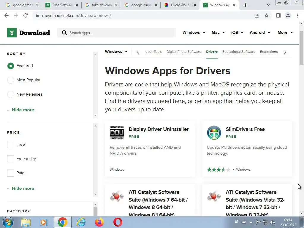The image size is (304, 228).
Task: Select the Featured sort option
Action: tap(11, 66)
